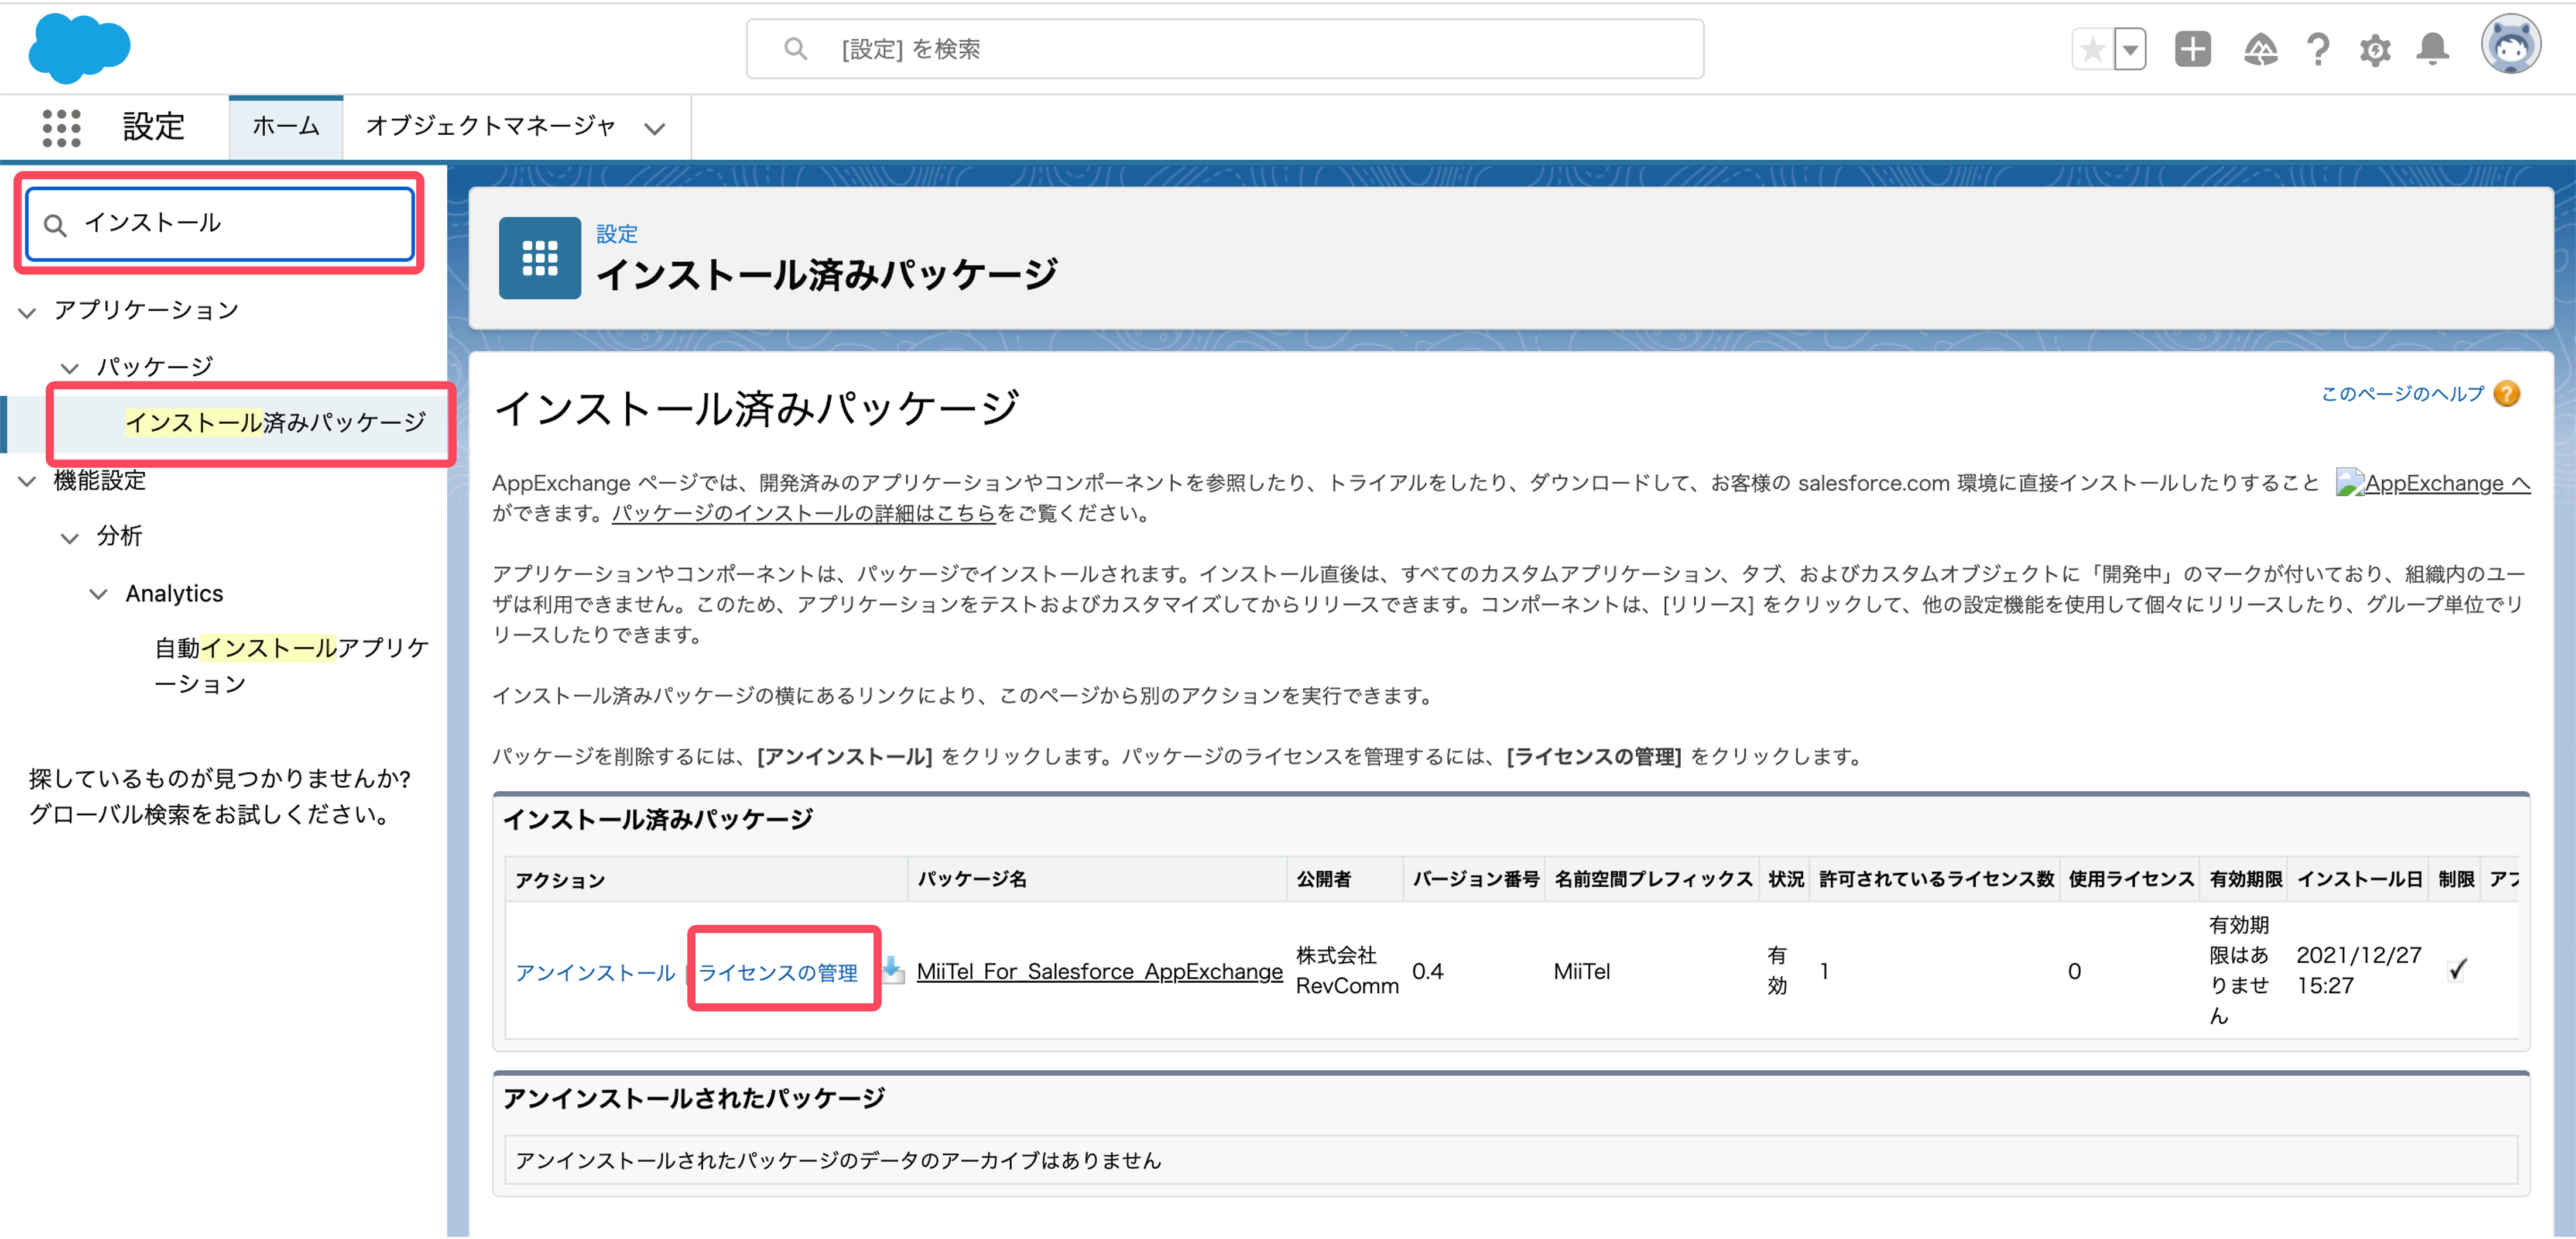Open the Trailhead guidance icon
2576x1239 pixels.
[2260, 49]
